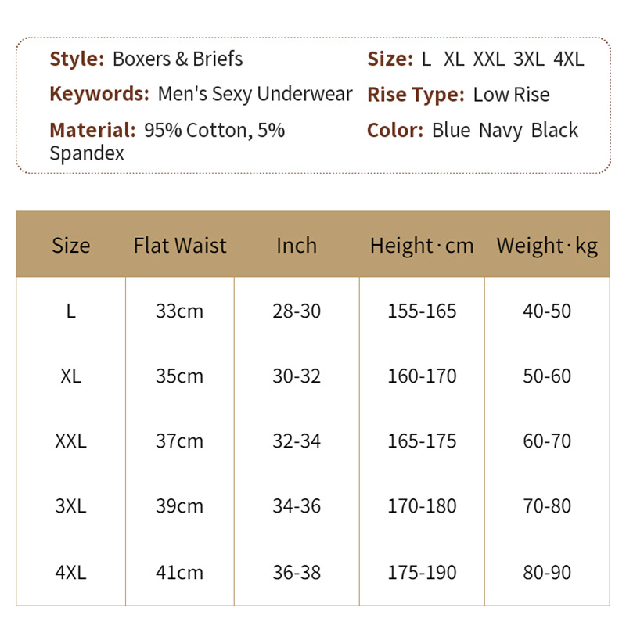Screen dimensions: 626x626
Task: Click the '33cm' flat waist cell
Action: (x=179, y=311)
